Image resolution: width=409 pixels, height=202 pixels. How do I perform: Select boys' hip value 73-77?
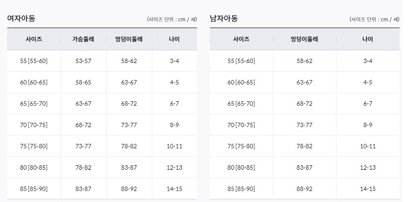coord(304,125)
